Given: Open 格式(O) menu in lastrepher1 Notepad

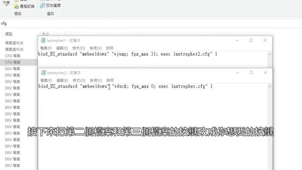Looking at the screenshot, I should tap(79, 48).
